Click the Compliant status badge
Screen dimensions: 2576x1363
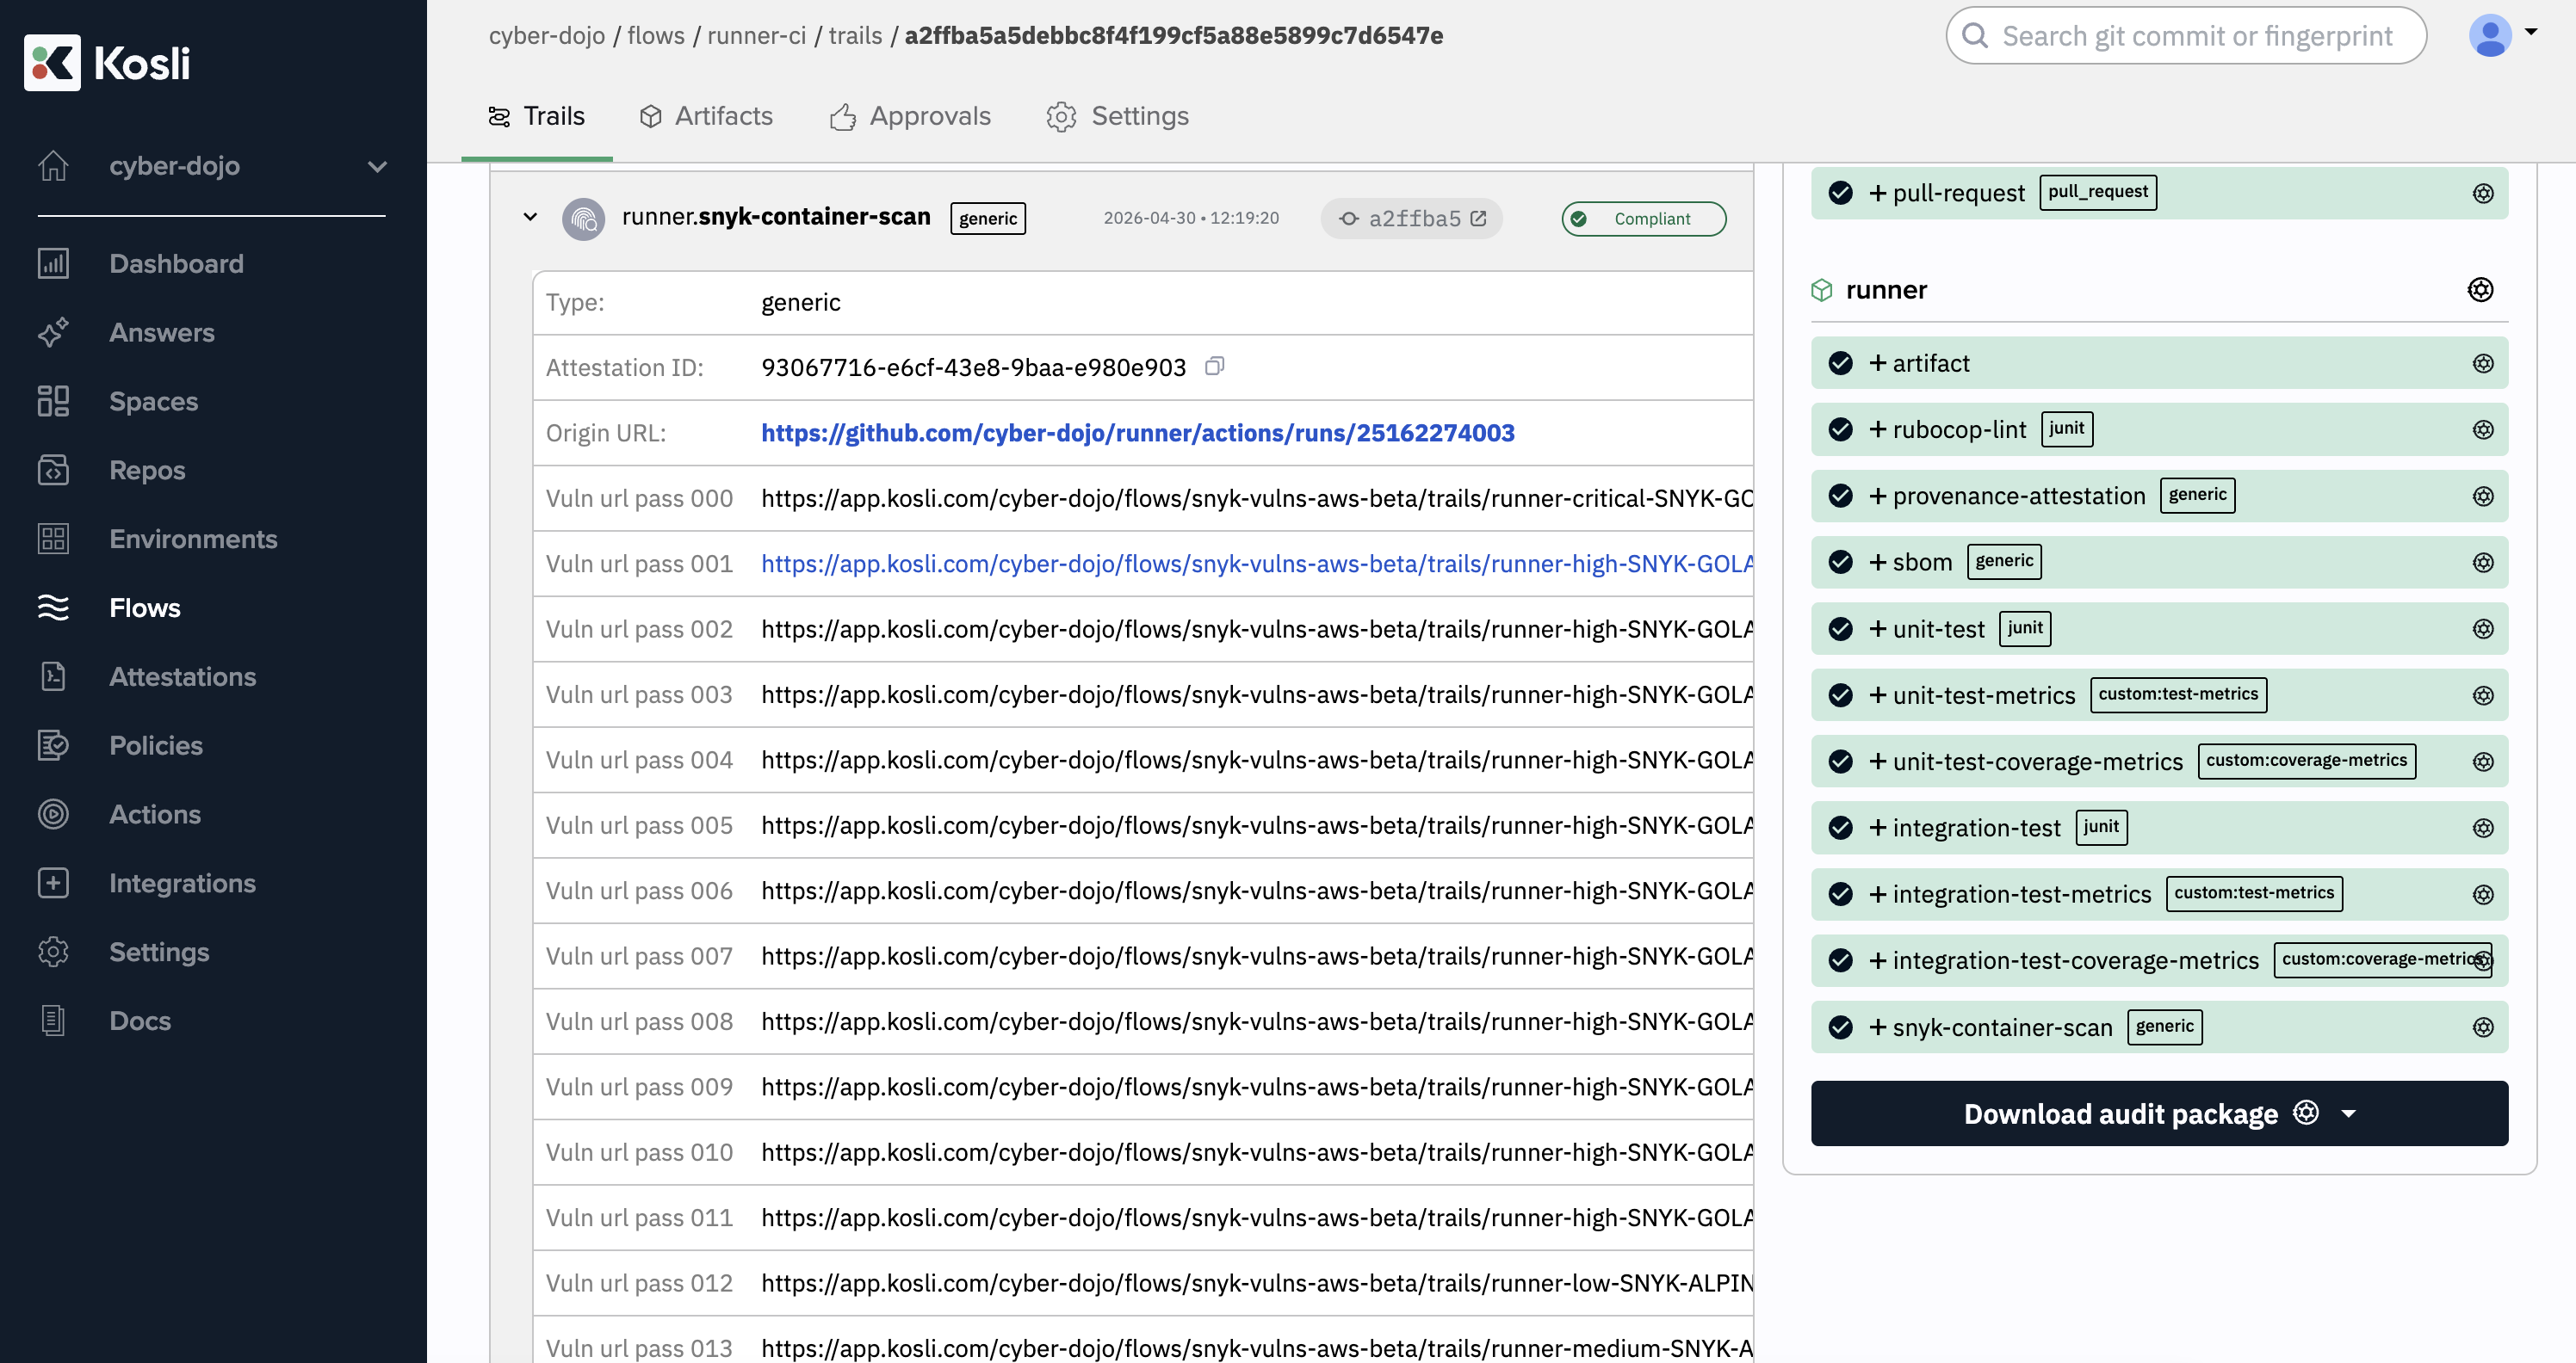1644,219
